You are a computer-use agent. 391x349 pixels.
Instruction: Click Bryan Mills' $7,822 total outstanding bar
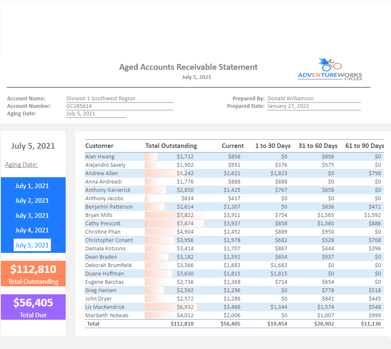click(174, 215)
